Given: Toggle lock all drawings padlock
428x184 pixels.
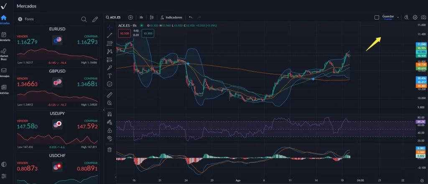Looking at the screenshot, I should click(x=110, y=130).
